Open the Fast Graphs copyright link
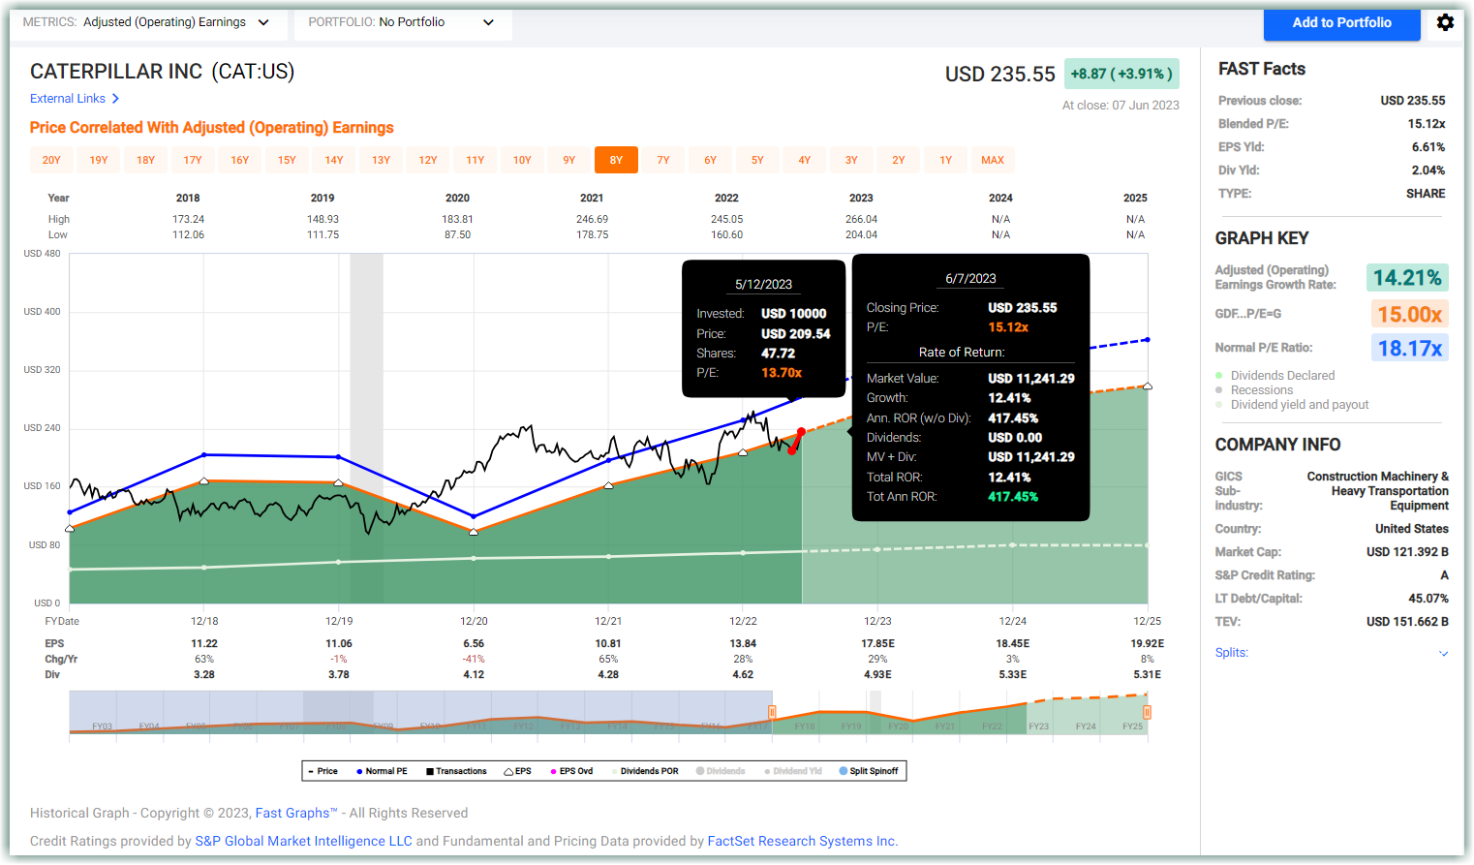1474x865 pixels. [296, 813]
